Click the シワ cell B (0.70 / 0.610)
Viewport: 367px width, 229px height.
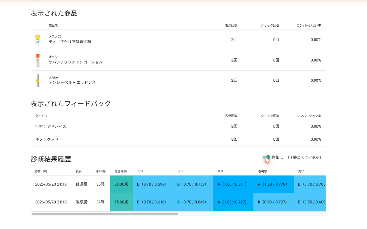coord(153,202)
